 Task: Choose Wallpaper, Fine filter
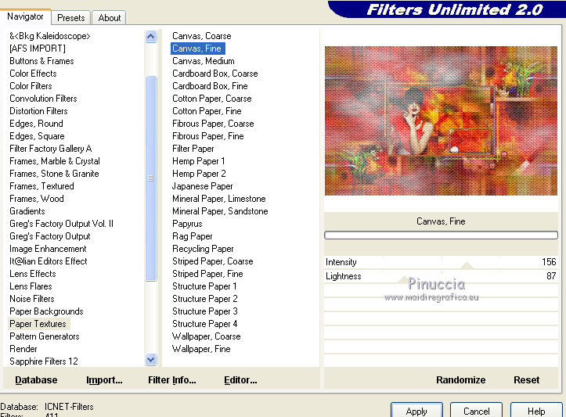click(x=201, y=349)
